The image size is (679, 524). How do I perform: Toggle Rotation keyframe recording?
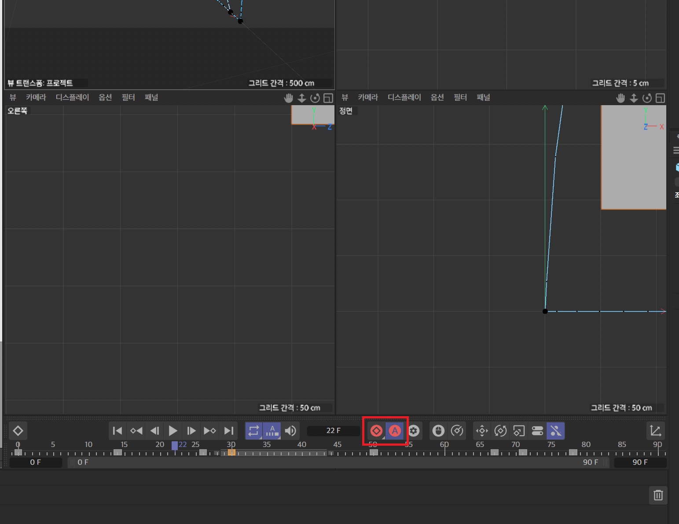click(500, 431)
